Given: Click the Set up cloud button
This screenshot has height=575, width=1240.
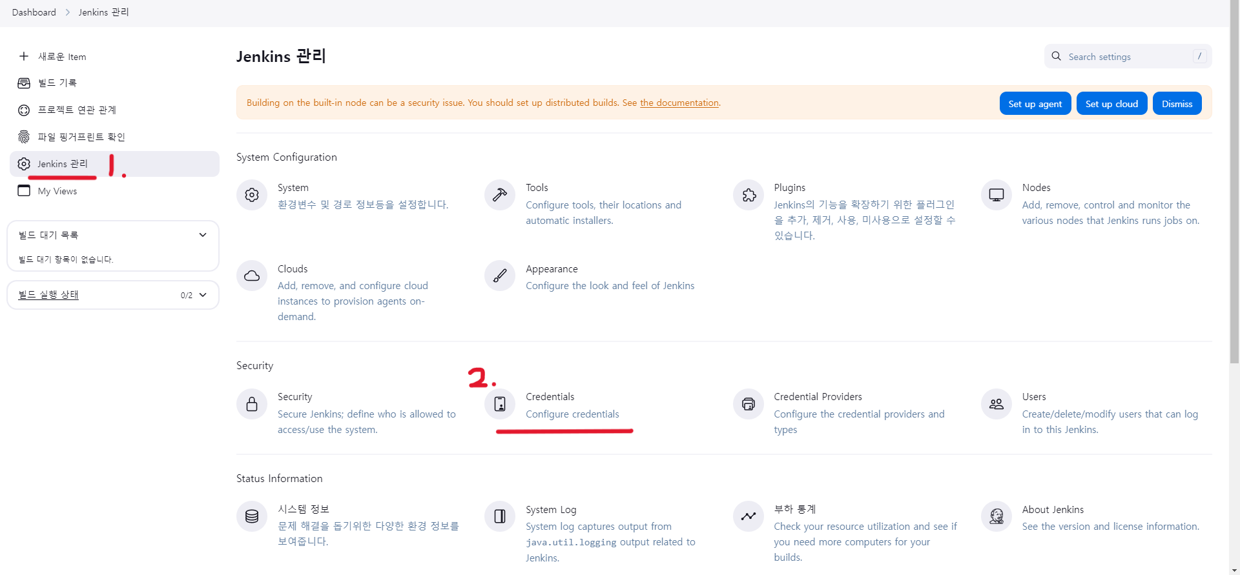Looking at the screenshot, I should click(x=1111, y=103).
